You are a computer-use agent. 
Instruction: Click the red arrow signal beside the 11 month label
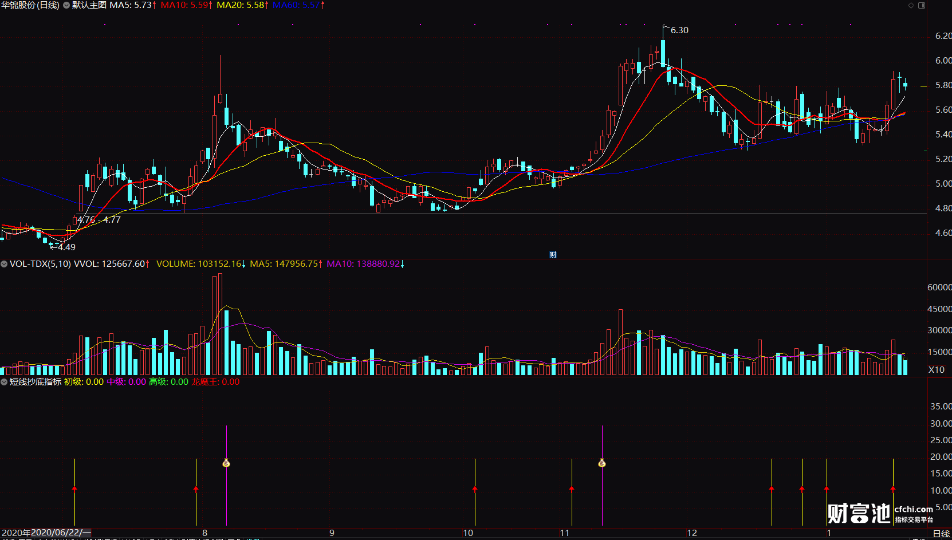click(x=572, y=489)
